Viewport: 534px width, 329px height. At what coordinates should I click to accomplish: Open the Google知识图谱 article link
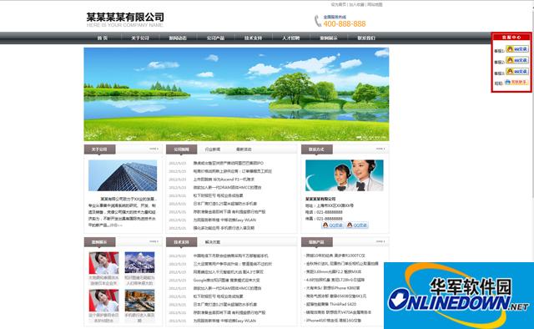point(226,280)
